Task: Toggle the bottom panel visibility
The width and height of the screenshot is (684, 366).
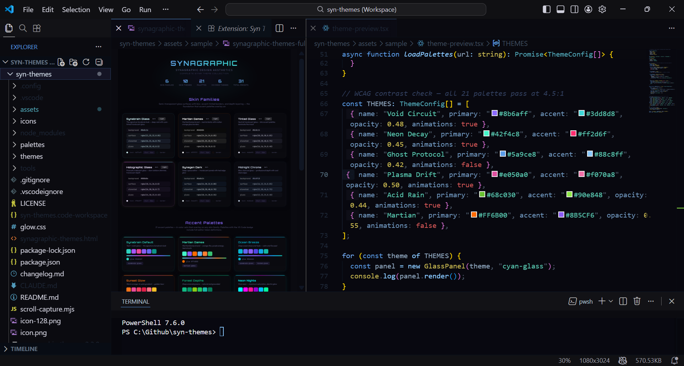Action: point(560,9)
